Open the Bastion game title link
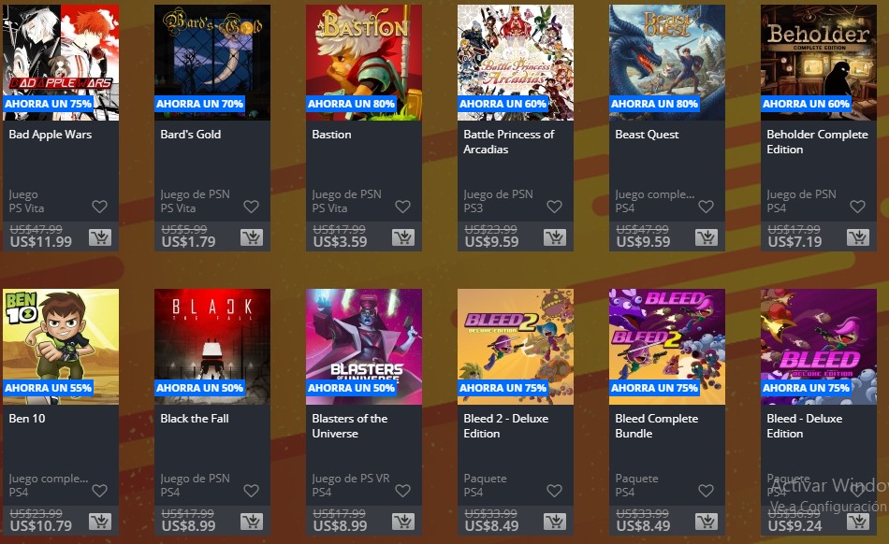 tap(331, 135)
